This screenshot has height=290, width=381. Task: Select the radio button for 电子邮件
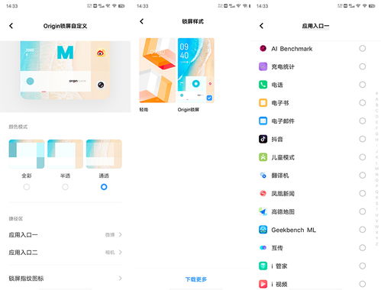point(363,121)
